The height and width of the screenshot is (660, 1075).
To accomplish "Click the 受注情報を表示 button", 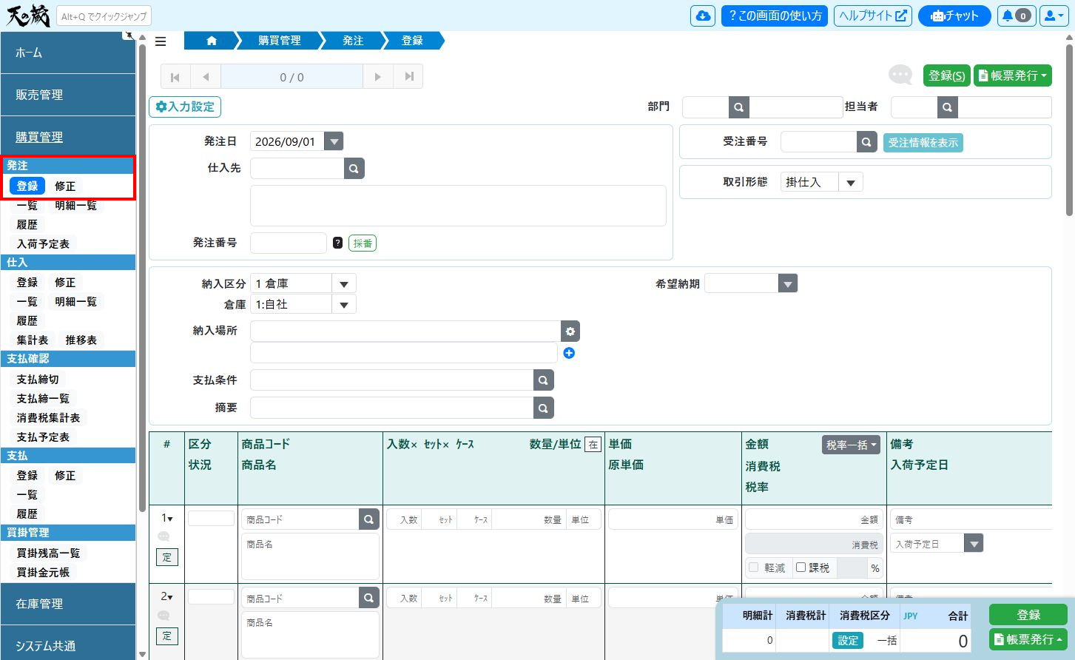I will pyautogui.click(x=923, y=142).
